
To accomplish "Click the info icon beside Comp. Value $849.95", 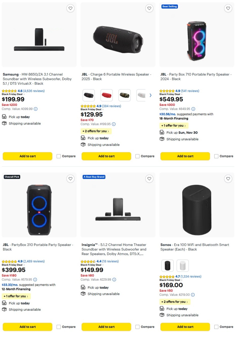I will (x=193, y=109).
